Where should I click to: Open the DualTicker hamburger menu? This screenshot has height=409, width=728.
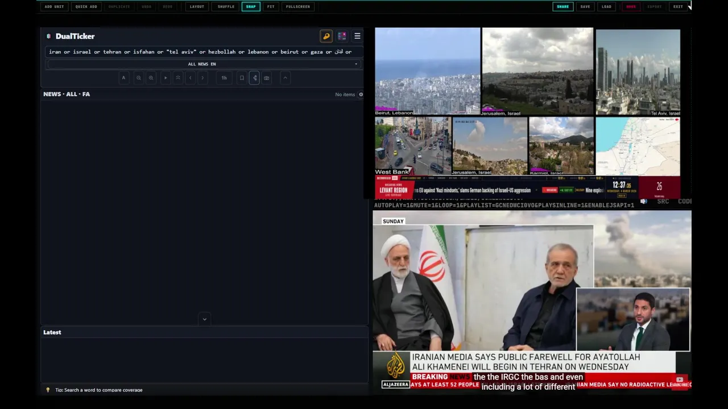click(x=357, y=36)
